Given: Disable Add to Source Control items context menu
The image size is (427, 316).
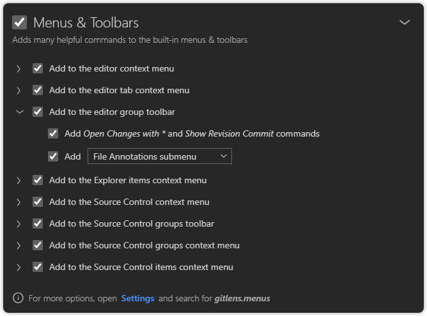Looking at the screenshot, I should [x=38, y=267].
